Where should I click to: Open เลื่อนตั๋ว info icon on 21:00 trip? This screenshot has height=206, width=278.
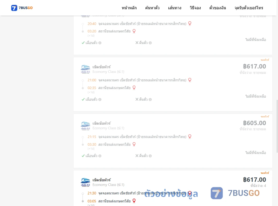pyautogui.click(x=100, y=100)
